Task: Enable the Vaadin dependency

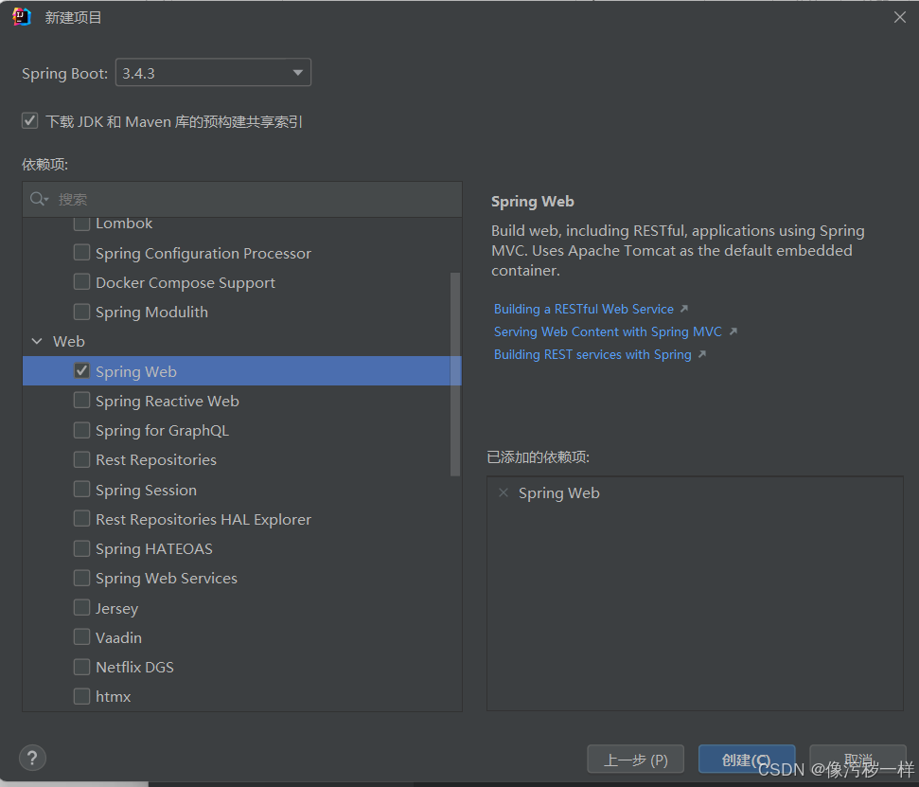Action: 81,636
